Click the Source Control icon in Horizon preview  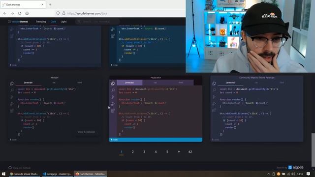tap(12, 97)
